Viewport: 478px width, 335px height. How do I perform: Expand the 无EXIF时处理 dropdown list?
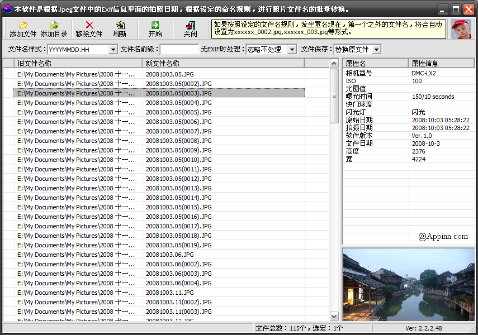291,50
